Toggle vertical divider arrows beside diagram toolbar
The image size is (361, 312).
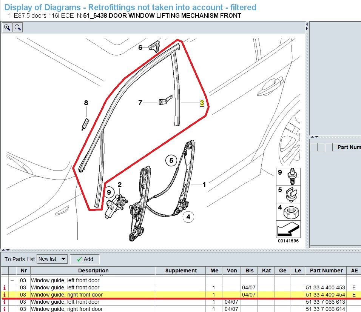point(307,26)
